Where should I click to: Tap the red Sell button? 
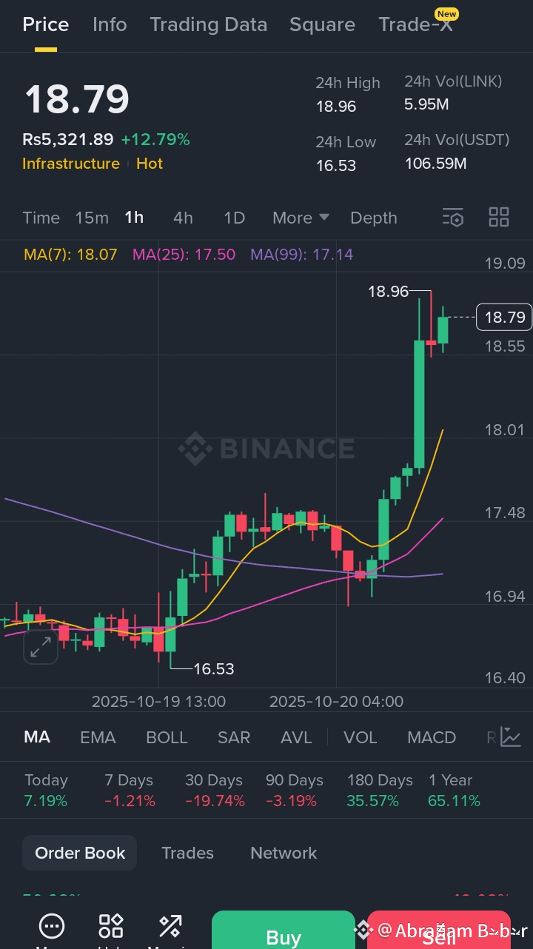pyautogui.click(x=439, y=930)
